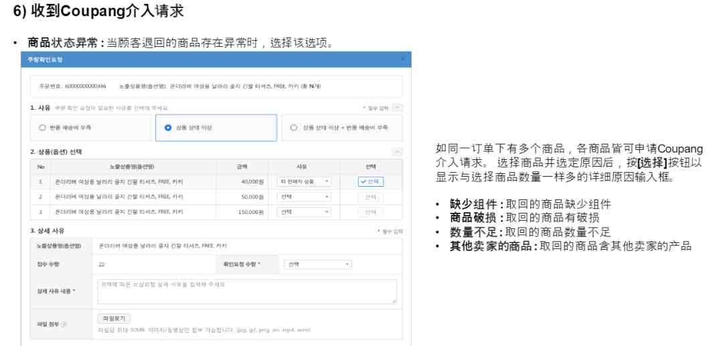The width and height of the screenshot is (723, 346).
Task: Open reason dropdown for the 40,000원 row
Action: coord(304,181)
